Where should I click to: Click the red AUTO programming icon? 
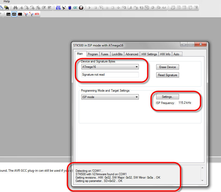37,14
